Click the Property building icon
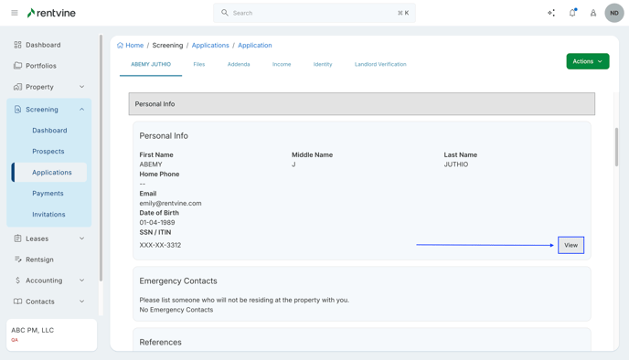 coord(17,87)
